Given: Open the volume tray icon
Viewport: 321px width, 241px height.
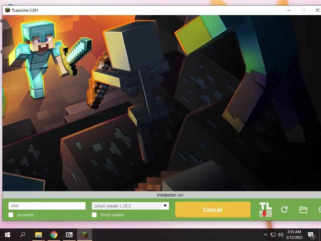Looking at the screenshot, I should tap(280, 235).
